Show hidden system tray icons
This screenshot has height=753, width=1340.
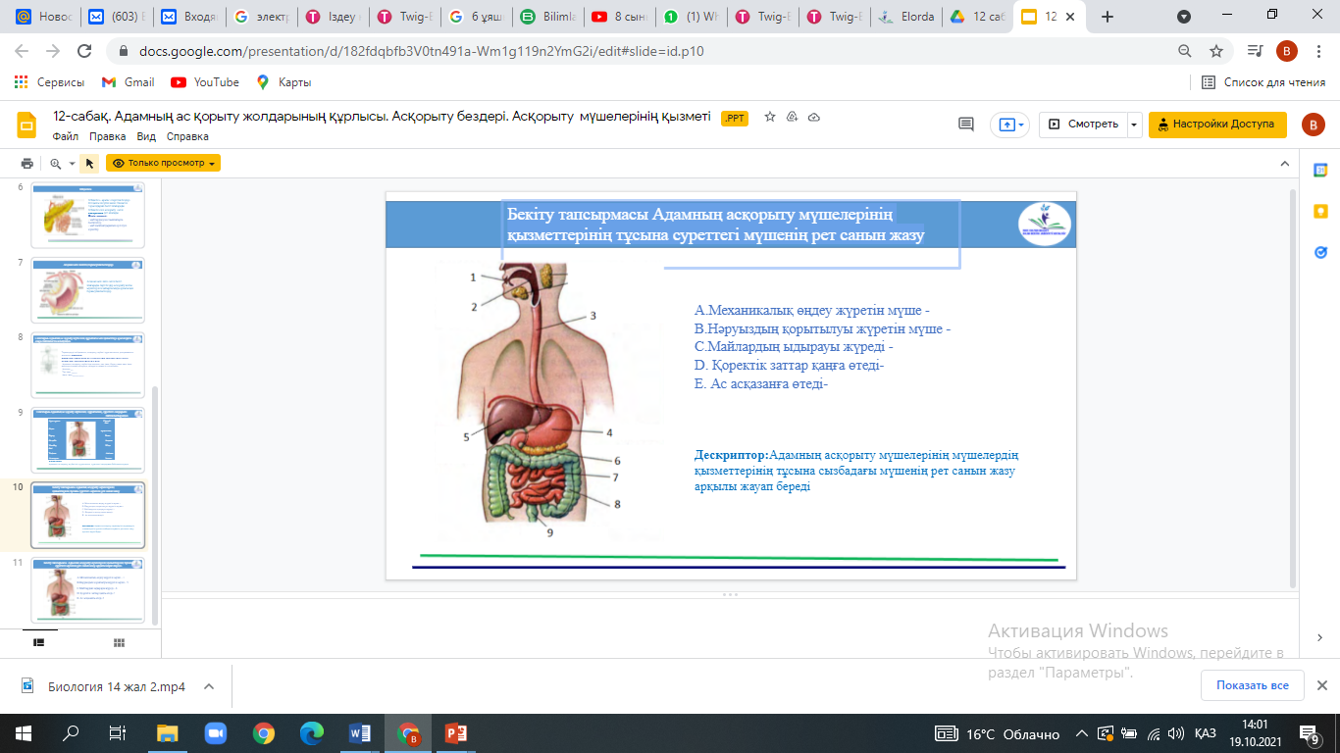tap(1081, 733)
